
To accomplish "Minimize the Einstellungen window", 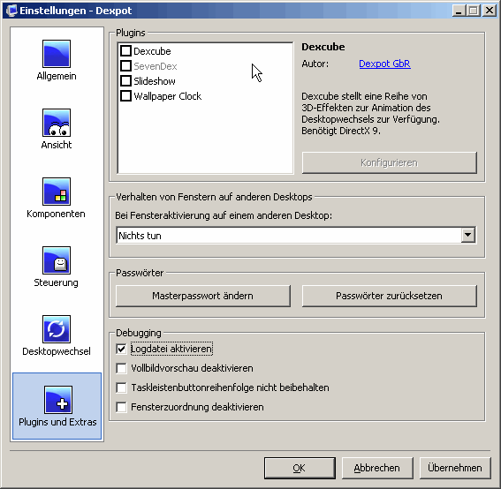I will coord(459,11).
